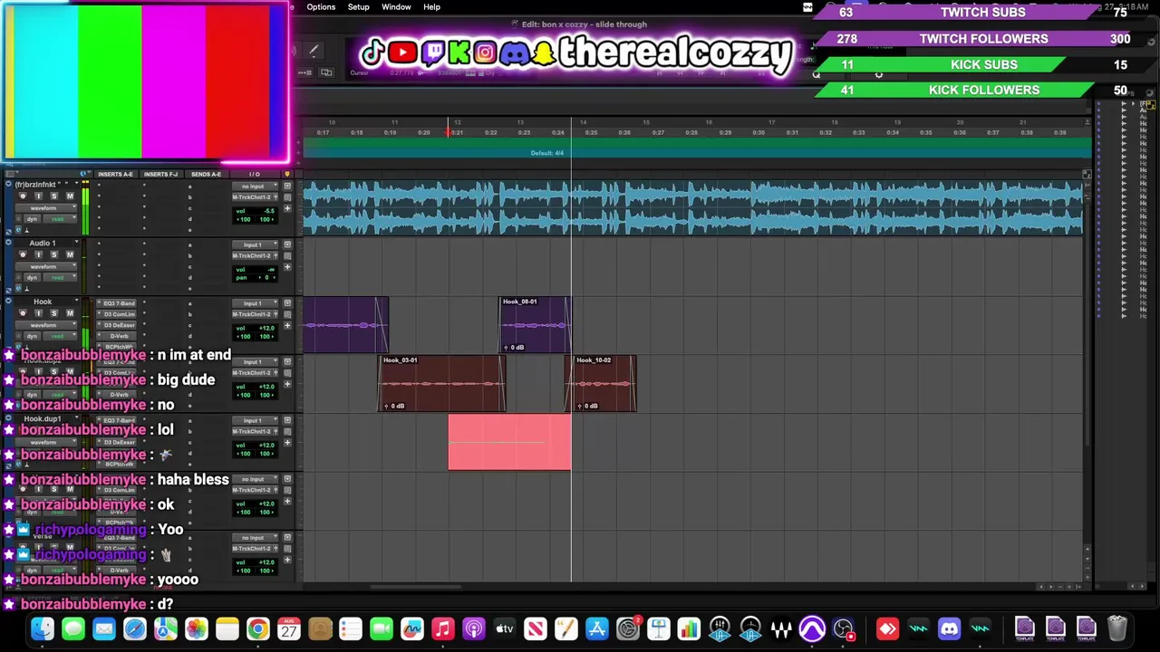The height and width of the screenshot is (652, 1160).
Task: Open the Input 1 selector on Audio 1 track
Action: 253,244
